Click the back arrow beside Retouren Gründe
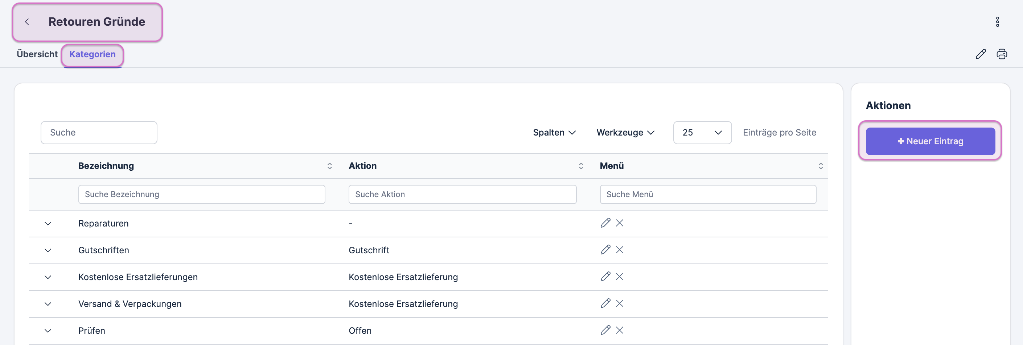Image resolution: width=1023 pixels, height=345 pixels. click(27, 22)
